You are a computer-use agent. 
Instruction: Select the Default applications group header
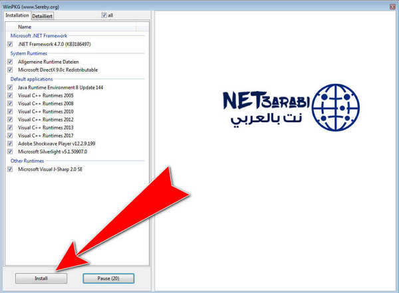pos(31,79)
